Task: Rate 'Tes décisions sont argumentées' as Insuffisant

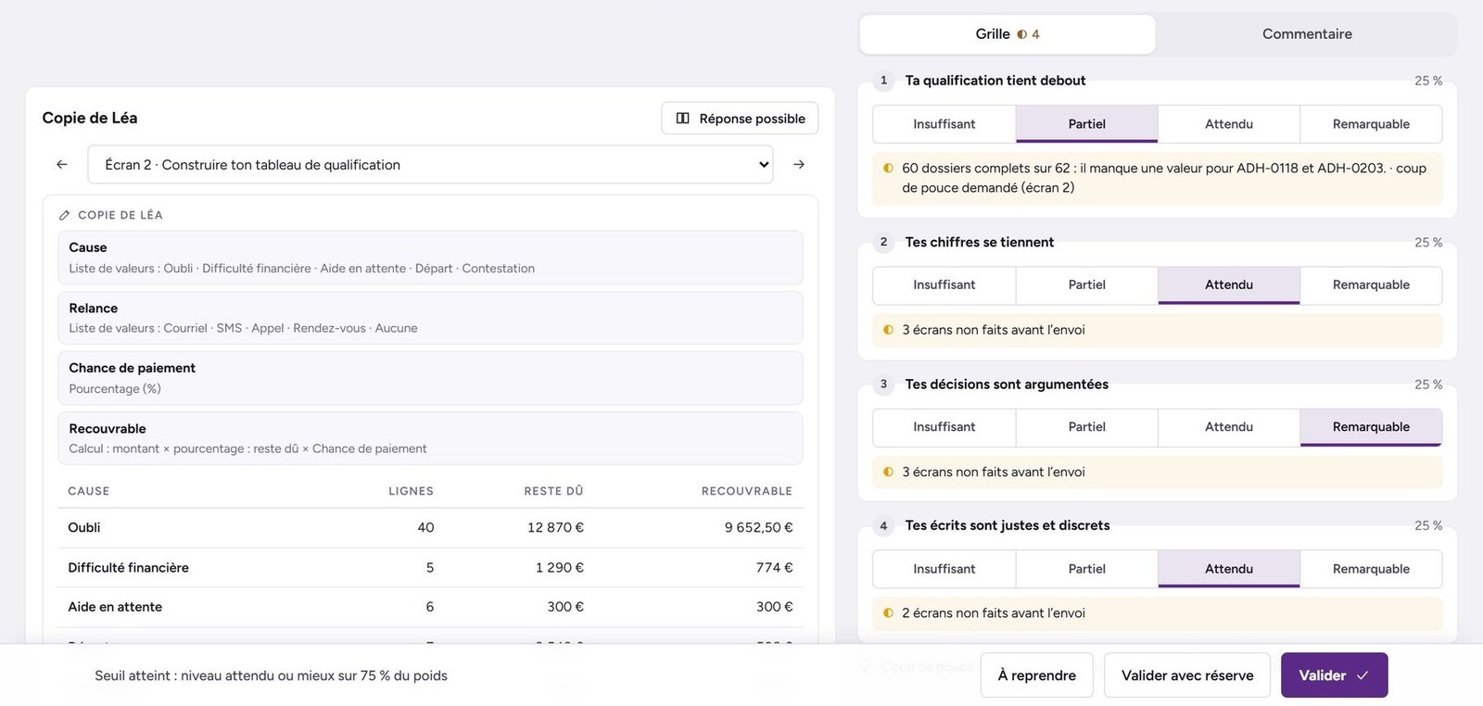Action: pos(944,427)
